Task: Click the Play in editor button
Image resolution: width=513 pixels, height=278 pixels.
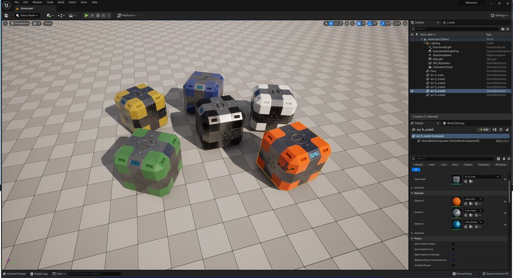Action: pyautogui.click(x=86, y=15)
